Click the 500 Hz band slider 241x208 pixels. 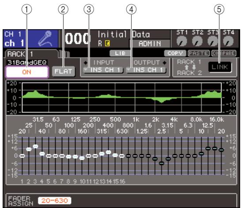[x=115, y=155]
